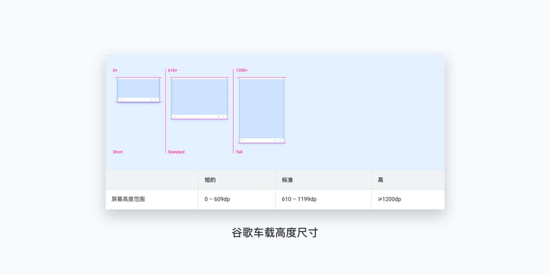Image resolution: width=550 pixels, height=275 pixels.
Task: Click the left dot inside the Short screen bar
Action: click(x=122, y=100)
